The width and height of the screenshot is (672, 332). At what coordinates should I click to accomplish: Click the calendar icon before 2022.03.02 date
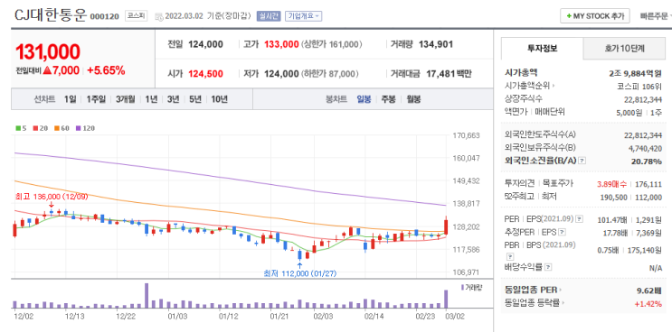tap(158, 16)
